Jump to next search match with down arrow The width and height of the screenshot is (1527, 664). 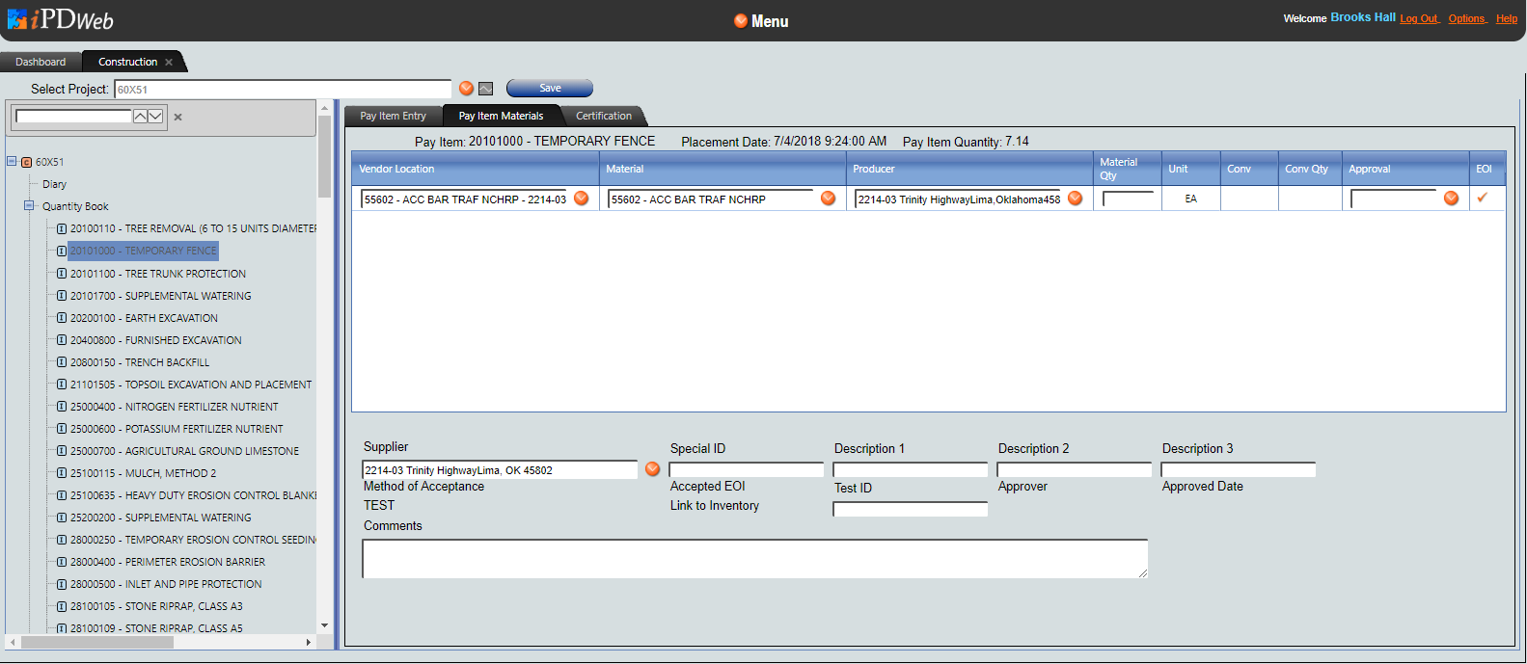(x=155, y=117)
